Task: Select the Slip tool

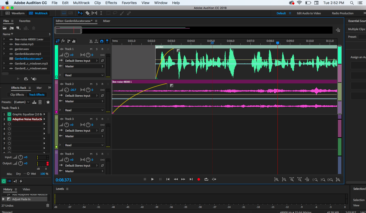Action: tap(94, 13)
